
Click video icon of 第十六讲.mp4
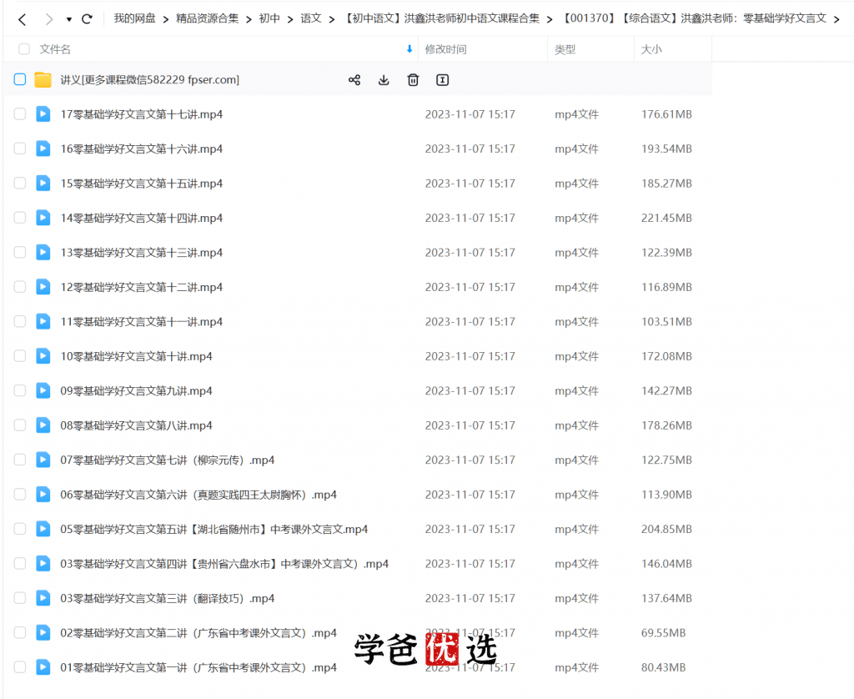pos(43,148)
